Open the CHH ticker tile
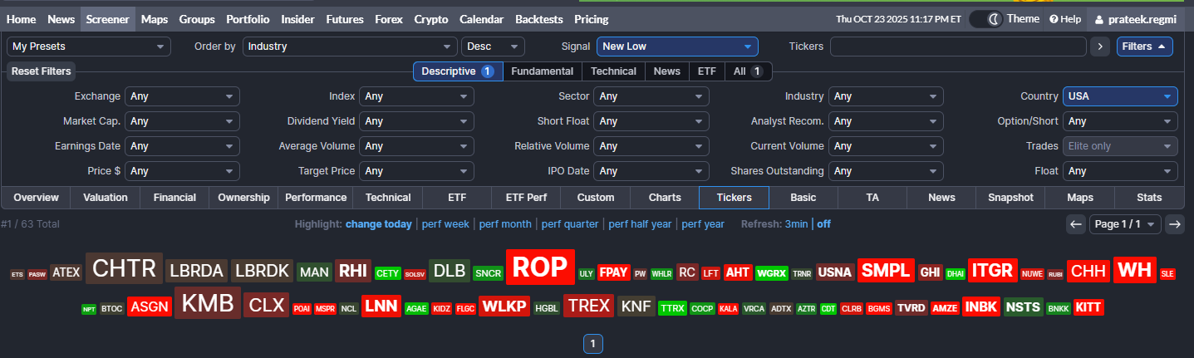The width and height of the screenshot is (1194, 358). click(1089, 271)
